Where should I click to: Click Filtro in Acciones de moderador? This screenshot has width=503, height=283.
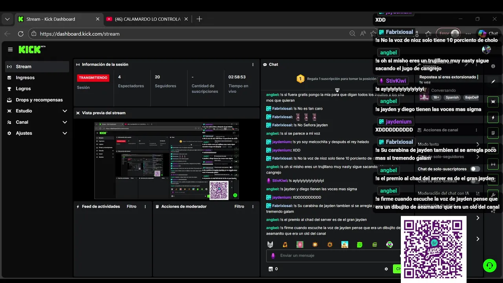239,206
